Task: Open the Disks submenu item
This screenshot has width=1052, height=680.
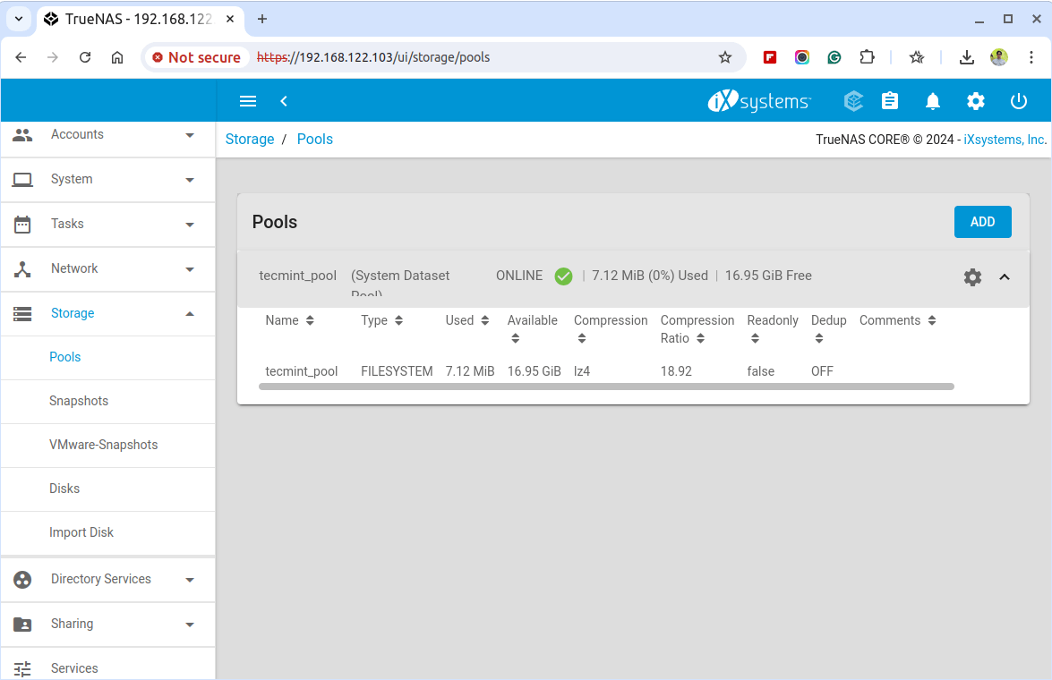Action: [108, 489]
